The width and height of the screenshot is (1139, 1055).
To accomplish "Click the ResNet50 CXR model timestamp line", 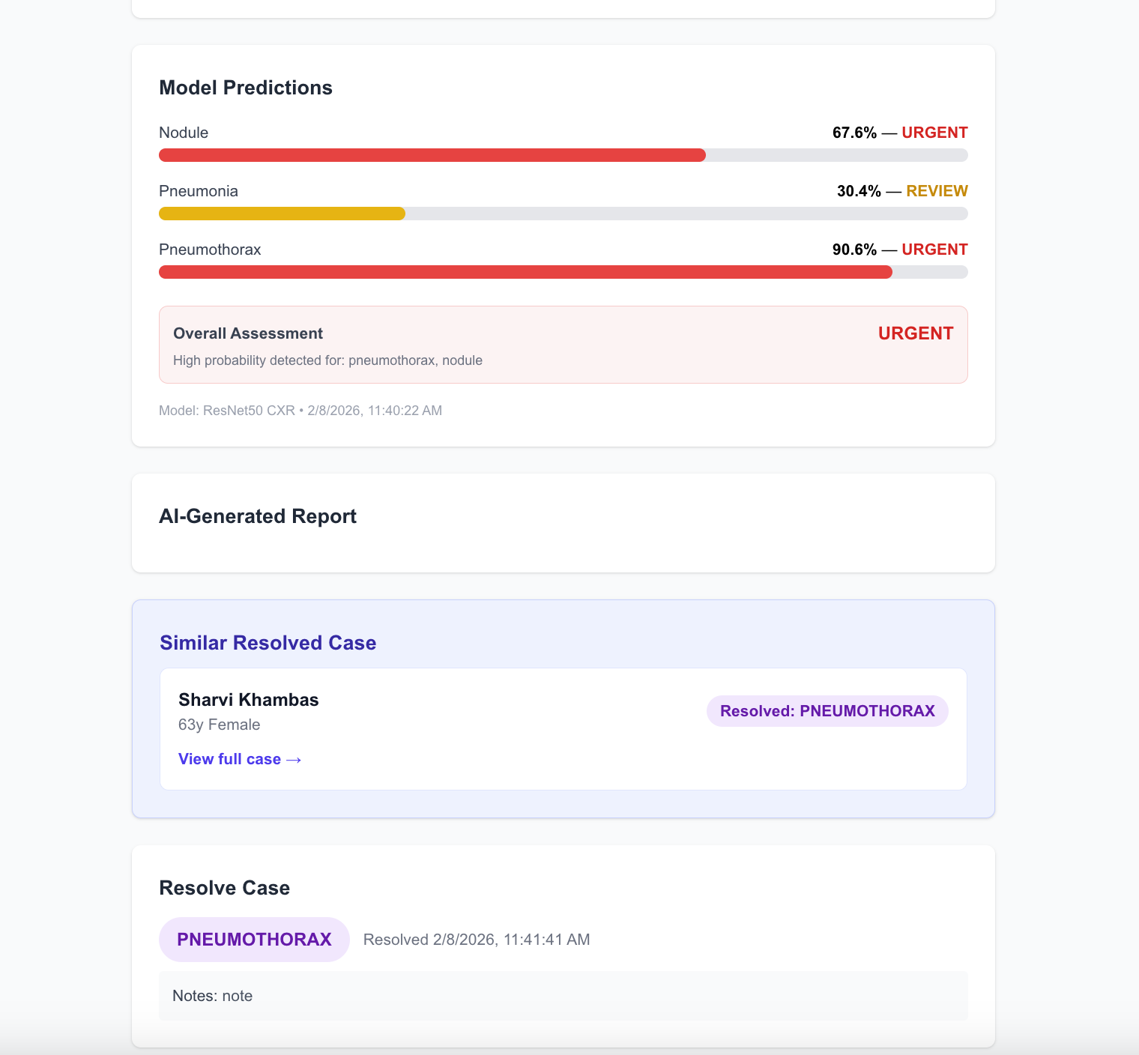I will coord(300,411).
